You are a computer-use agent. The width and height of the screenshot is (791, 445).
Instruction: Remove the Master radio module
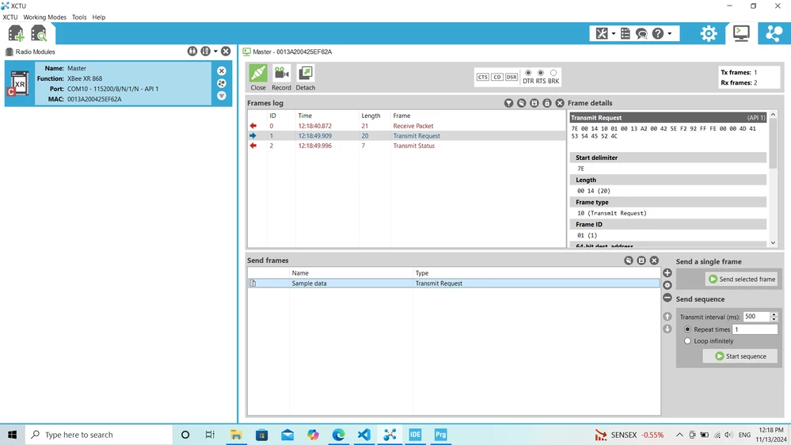click(222, 71)
